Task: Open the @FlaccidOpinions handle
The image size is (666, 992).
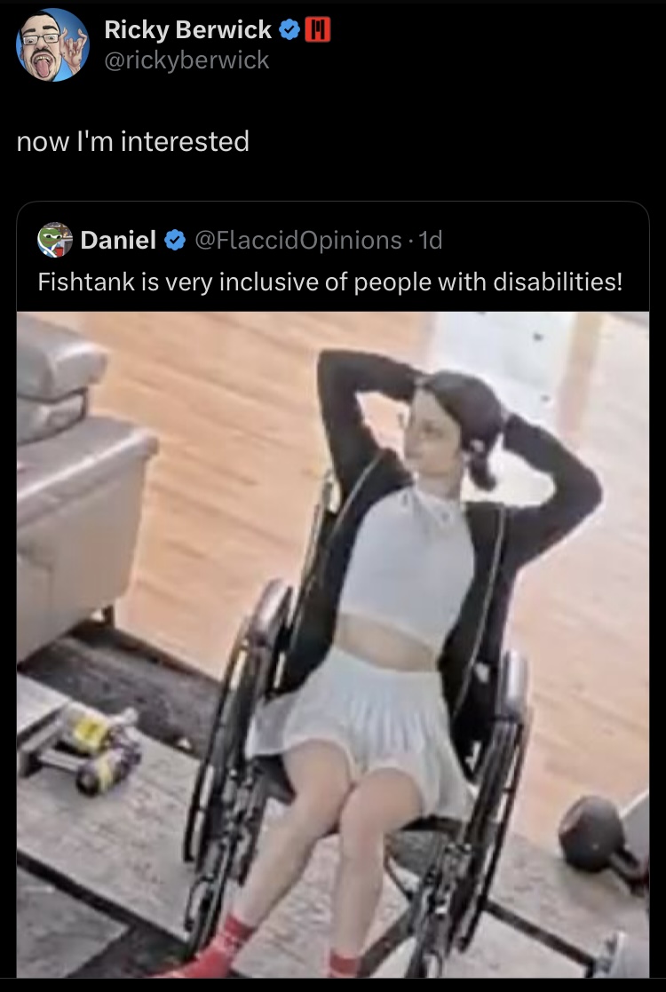Action: point(297,241)
